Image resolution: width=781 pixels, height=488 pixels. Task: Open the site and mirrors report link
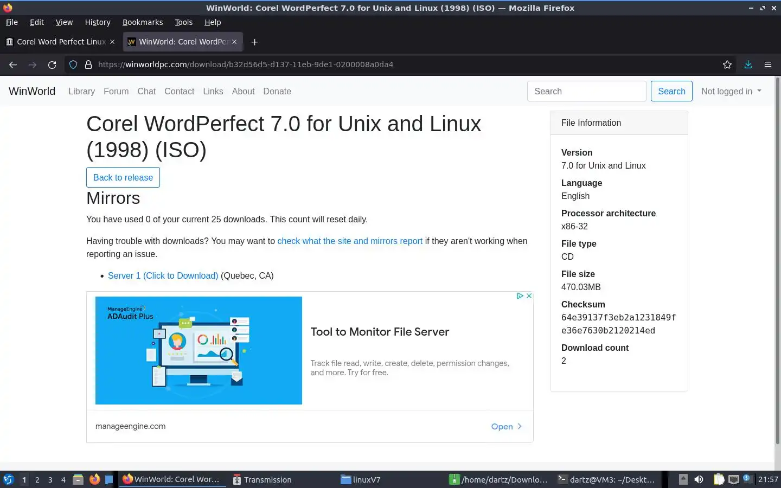click(x=350, y=241)
